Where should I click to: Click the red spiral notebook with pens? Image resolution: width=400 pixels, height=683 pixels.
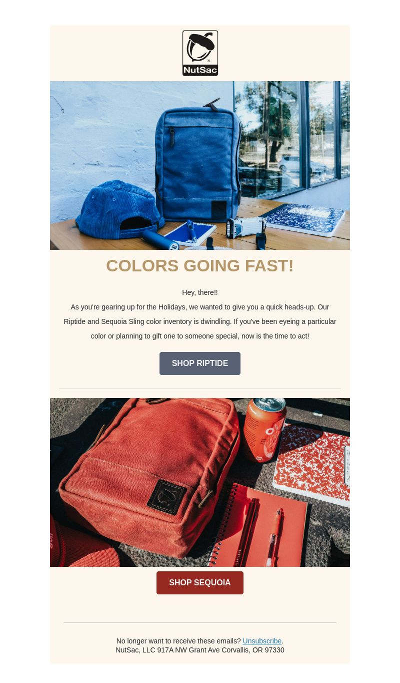pos(260,526)
